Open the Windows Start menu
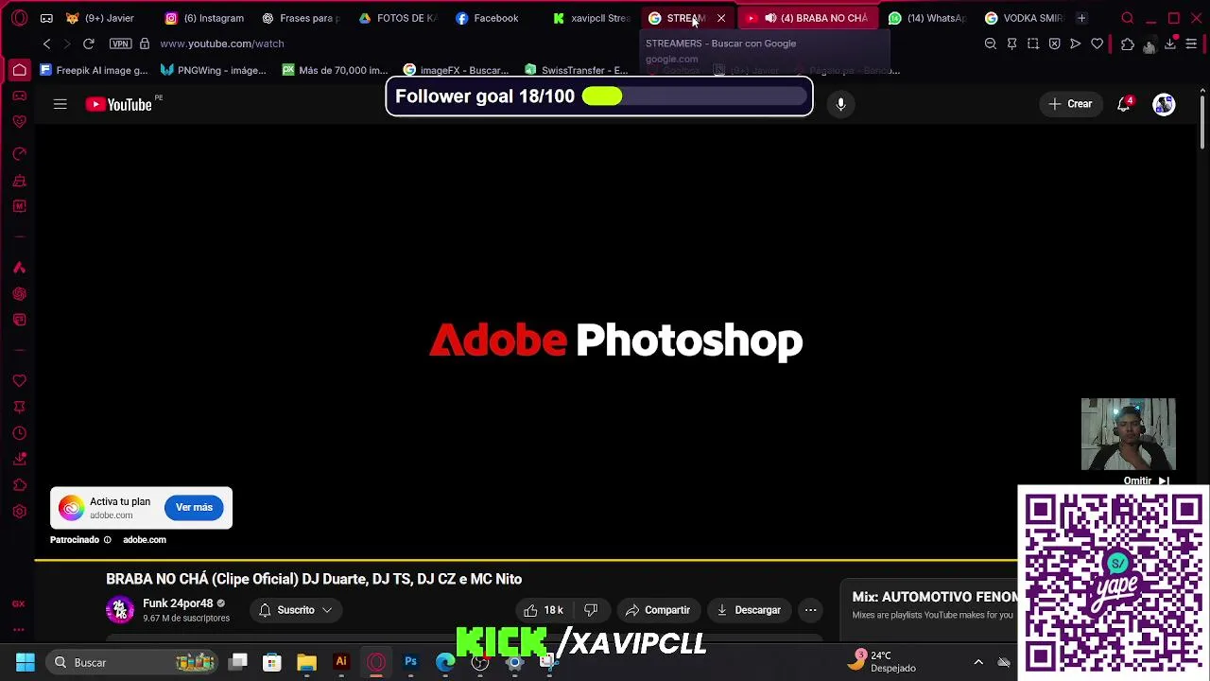The height and width of the screenshot is (681, 1210). (x=26, y=662)
